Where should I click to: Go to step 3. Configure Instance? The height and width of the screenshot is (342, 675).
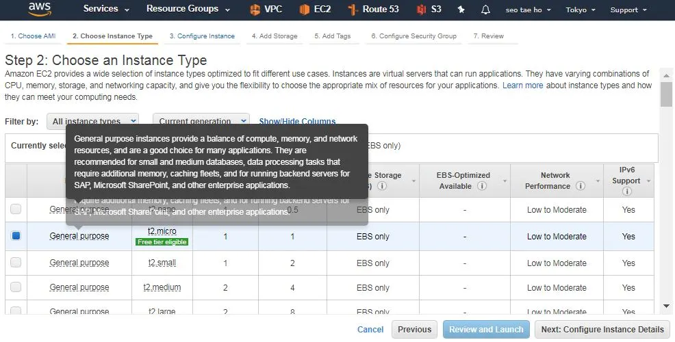(202, 36)
